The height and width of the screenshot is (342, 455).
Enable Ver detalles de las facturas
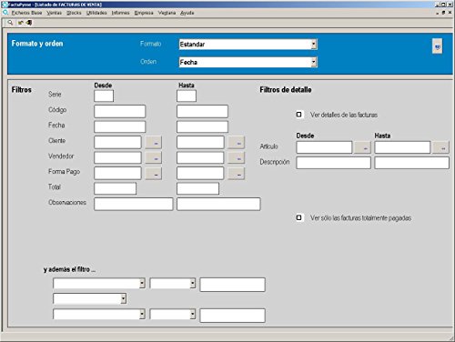[299, 115]
